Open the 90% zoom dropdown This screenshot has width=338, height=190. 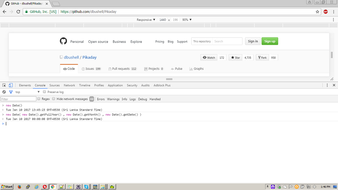[x=186, y=20]
